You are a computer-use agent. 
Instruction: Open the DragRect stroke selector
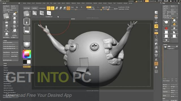[27, 22]
